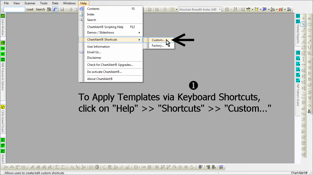Expand the dropdown arrow beside the save icon

tap(66, 10)
